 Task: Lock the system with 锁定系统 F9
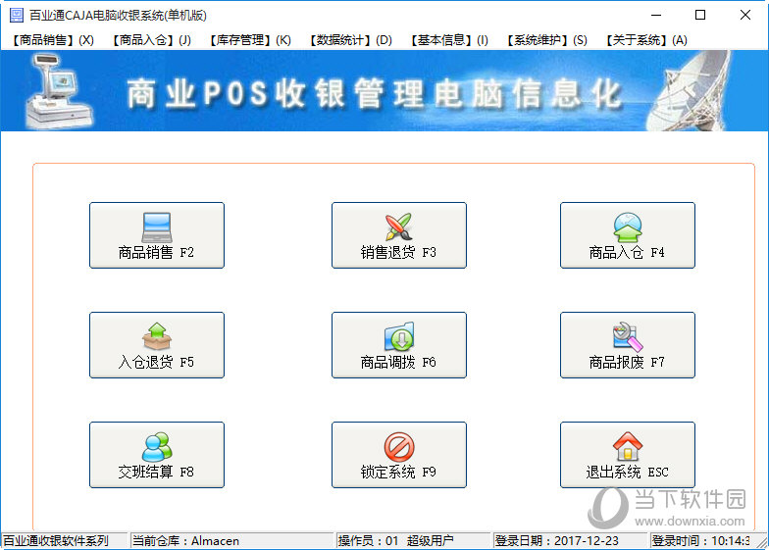tap(398, 455)
